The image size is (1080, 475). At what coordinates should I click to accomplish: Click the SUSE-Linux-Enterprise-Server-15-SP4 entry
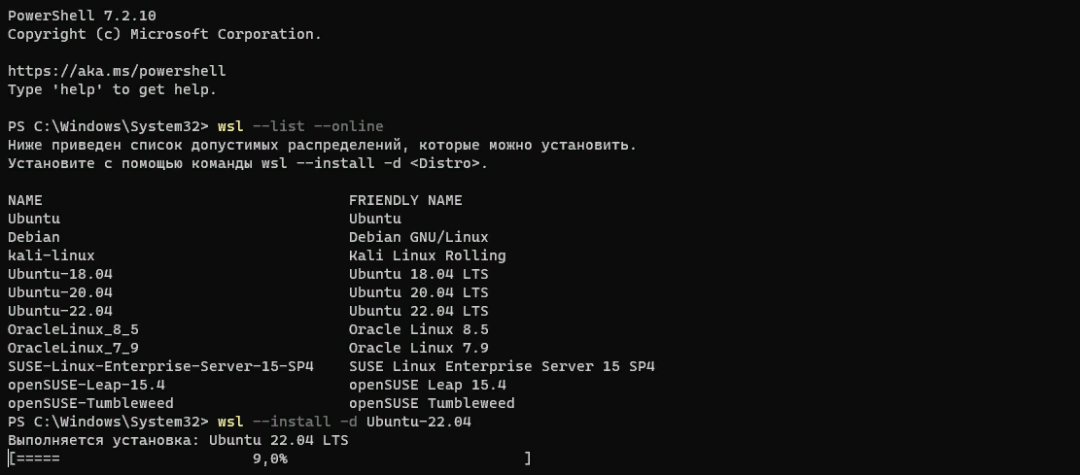point(160,366)
